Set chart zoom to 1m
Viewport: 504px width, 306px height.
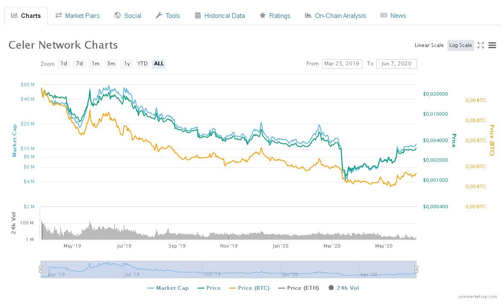coord(96,64)
